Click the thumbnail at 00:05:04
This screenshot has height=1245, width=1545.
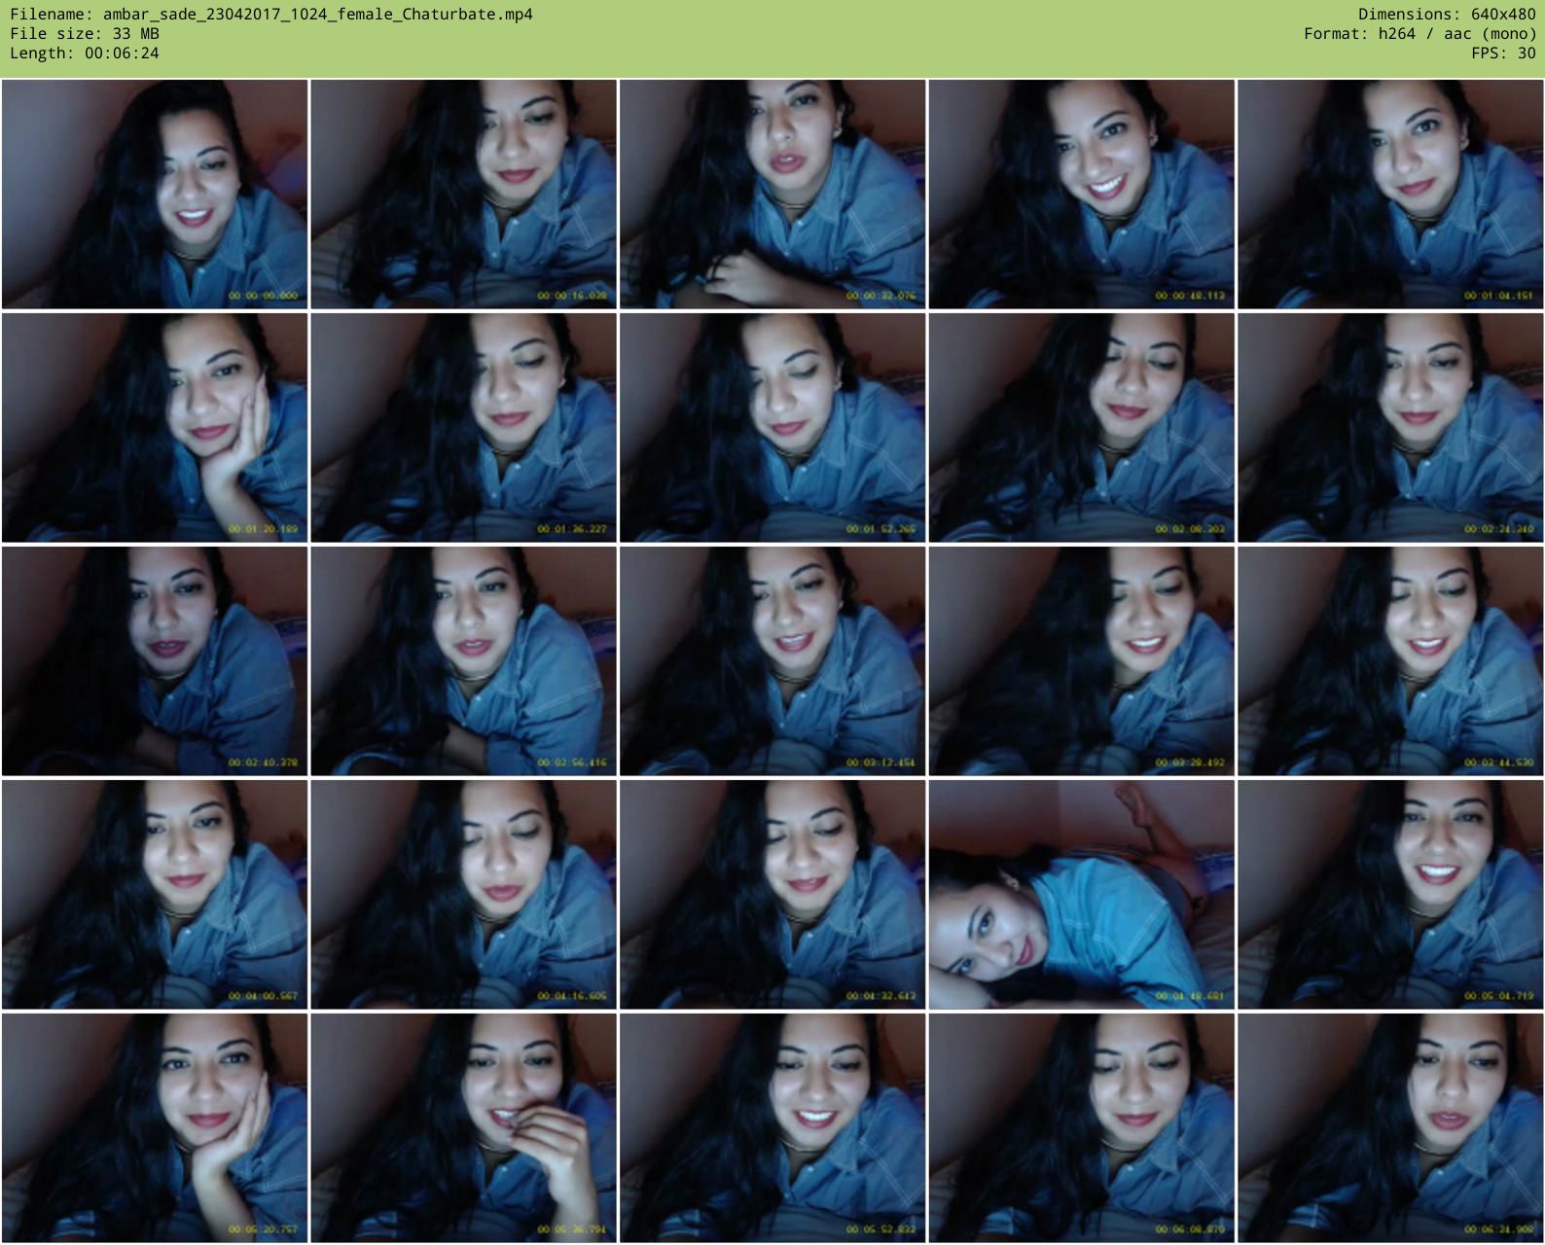click(1390, 895)
